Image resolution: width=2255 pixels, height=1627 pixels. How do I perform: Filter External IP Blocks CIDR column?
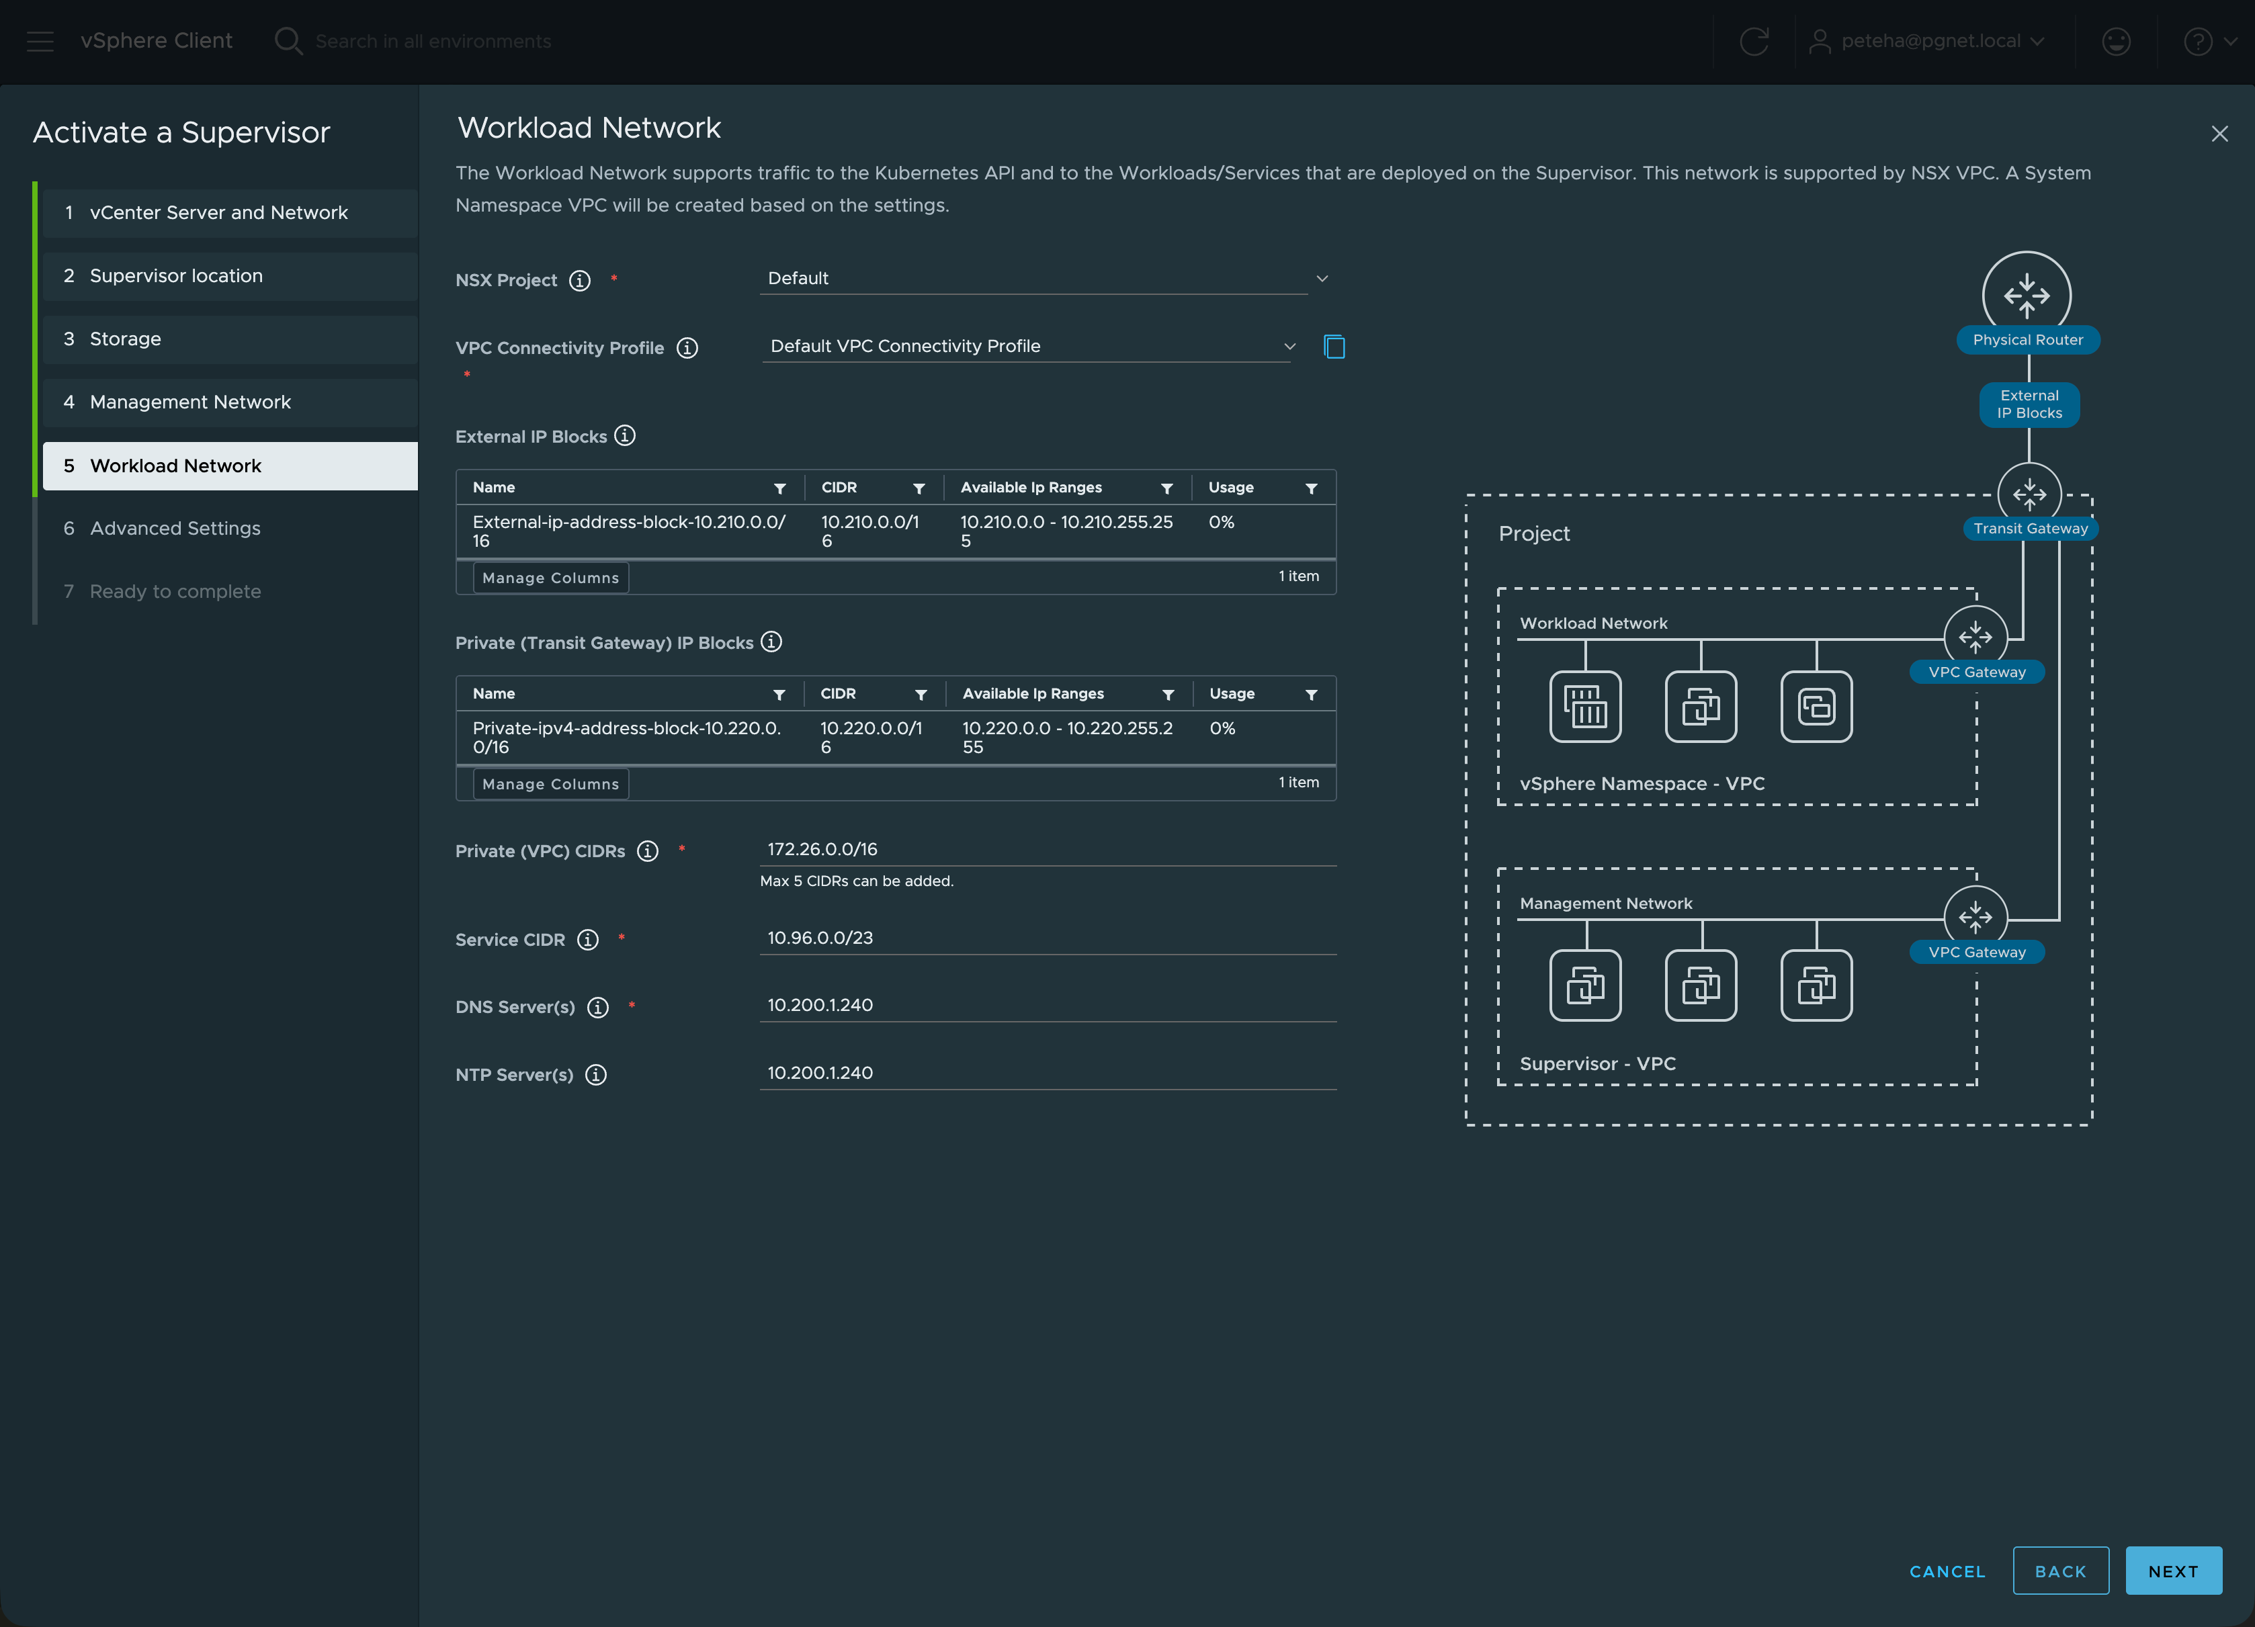[919, 488]
